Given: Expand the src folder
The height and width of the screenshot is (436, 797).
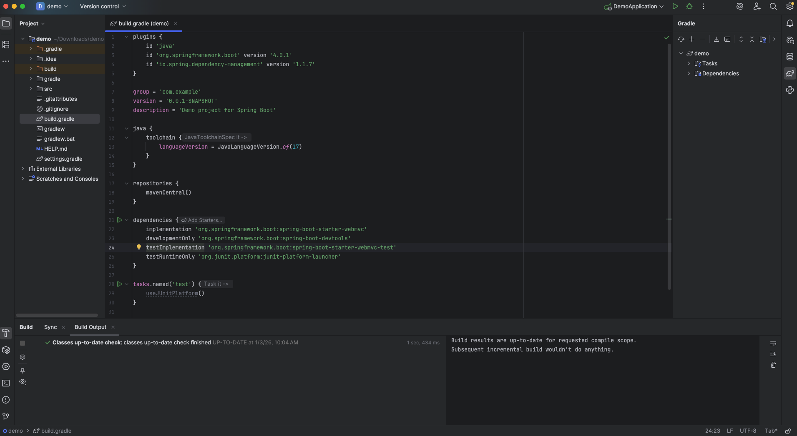Looking at the screenshot, I should point(30,89).
